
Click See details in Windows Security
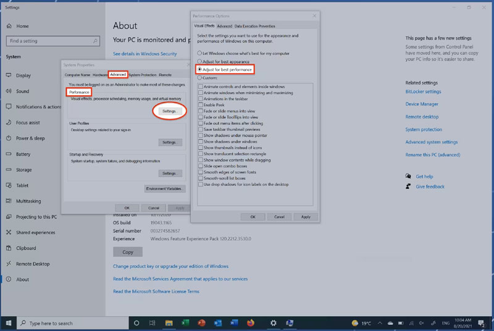coord(145,54)
